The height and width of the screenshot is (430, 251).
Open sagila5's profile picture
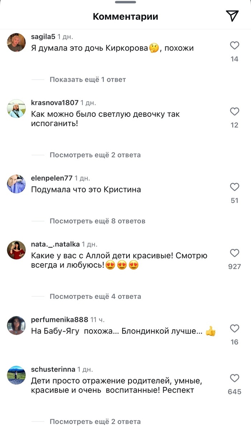pos(16,42)
